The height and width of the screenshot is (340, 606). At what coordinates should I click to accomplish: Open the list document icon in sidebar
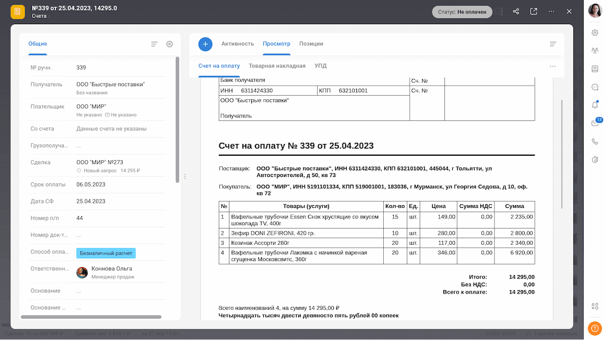(595, 69)
